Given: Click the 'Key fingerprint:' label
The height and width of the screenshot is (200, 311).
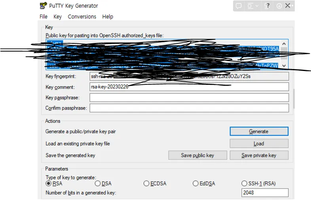Looking at the screenshot, I should click(61, 77).
